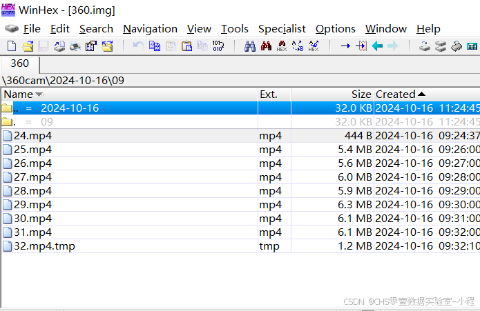
Task: Click the Replace text A-to-B icon
Action: point(298,46)
